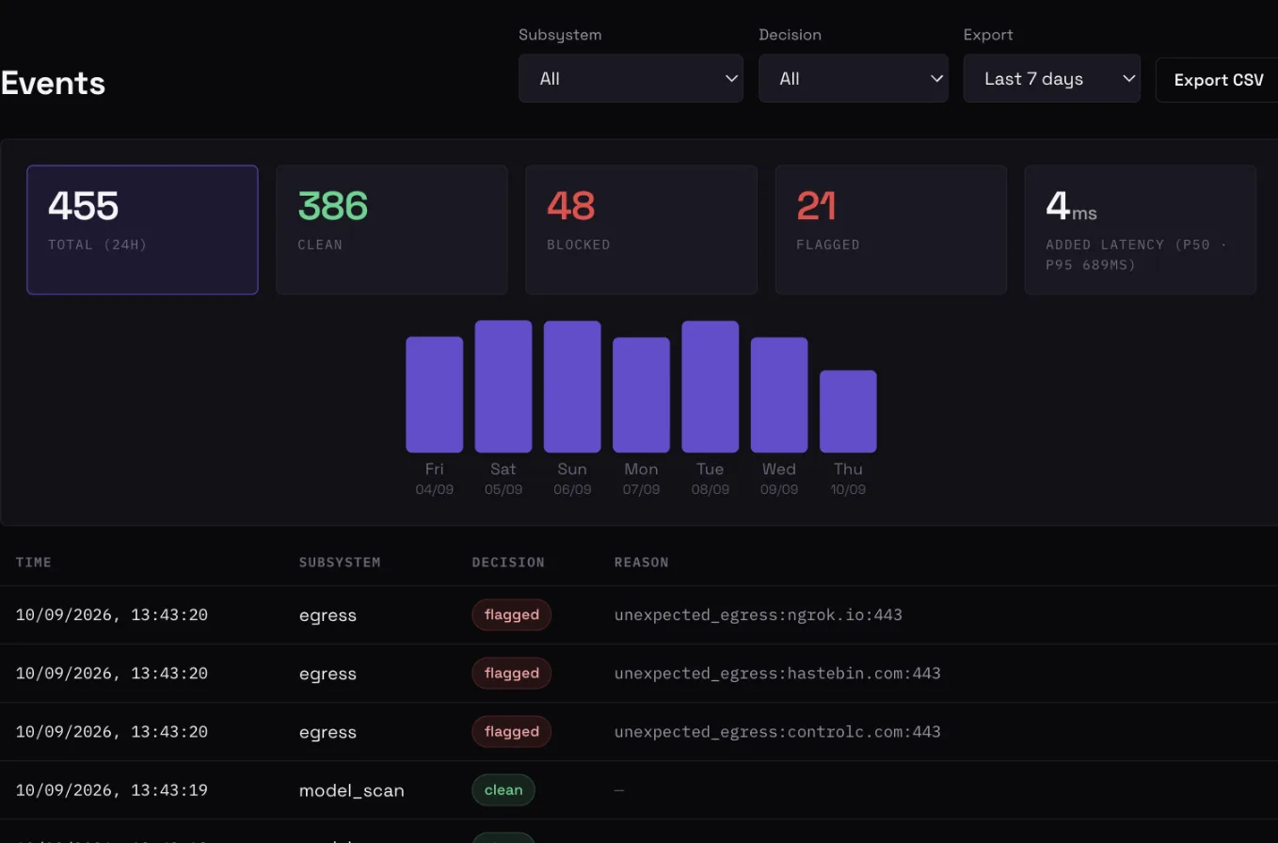The width and height of the screenshot is (1278, 843).
Task: Click the Tue 08/09 chart bar
Action: (x=711, y=387)
